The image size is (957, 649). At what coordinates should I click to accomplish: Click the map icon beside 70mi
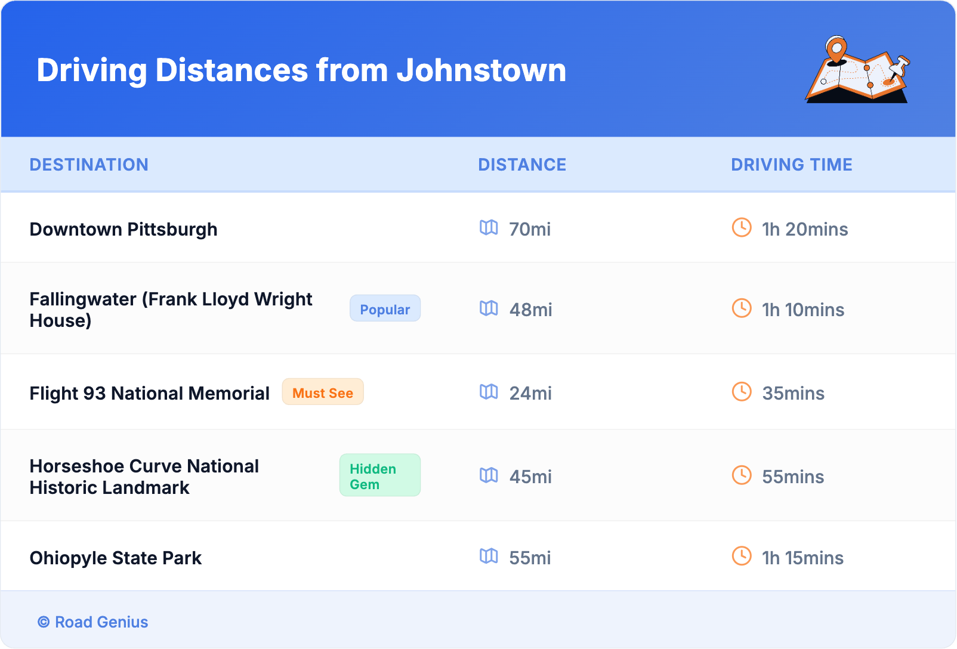489,228
